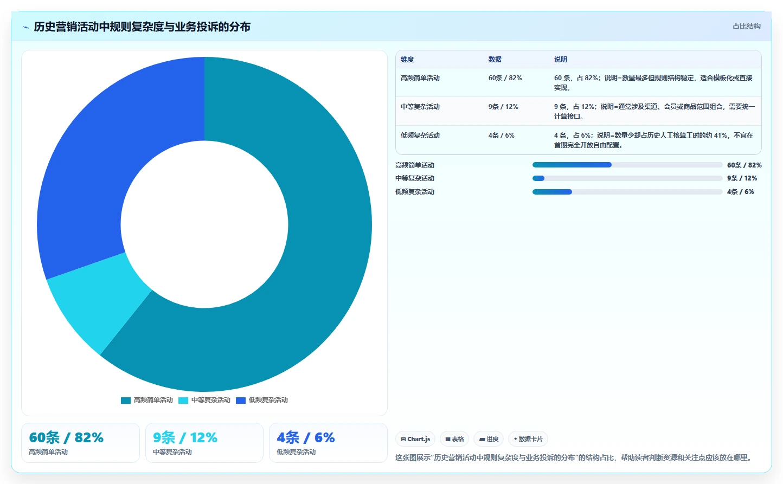Toggle the 低频复杂活动 legend swatch under the donut

[x=241, y=401]
